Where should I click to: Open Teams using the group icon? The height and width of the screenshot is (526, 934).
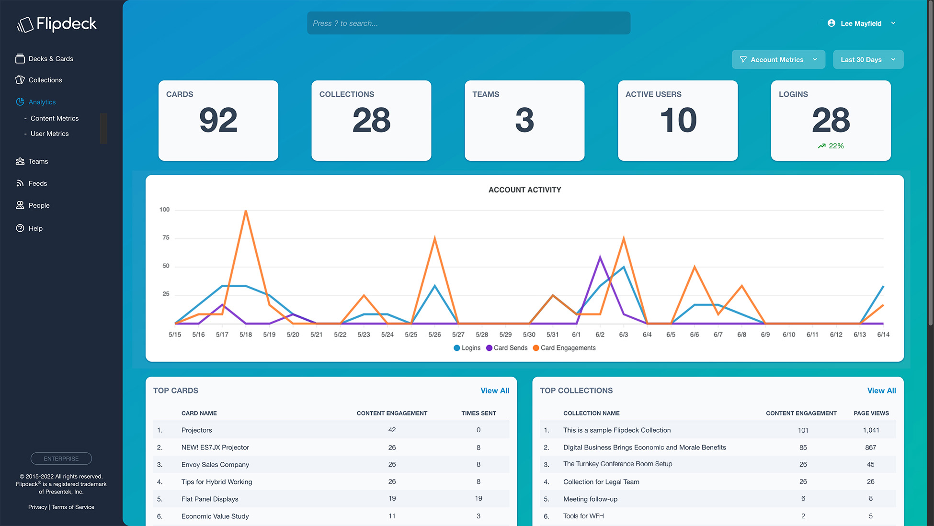click(20, 161)
